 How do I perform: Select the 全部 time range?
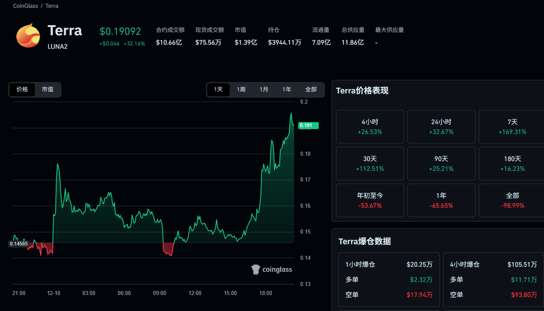click(x=311, y=89)
